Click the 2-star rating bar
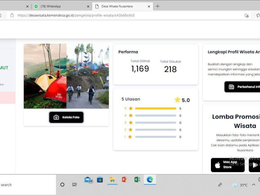Image resolution: width=260 pixels, height=195 pixels. (156, 130)
